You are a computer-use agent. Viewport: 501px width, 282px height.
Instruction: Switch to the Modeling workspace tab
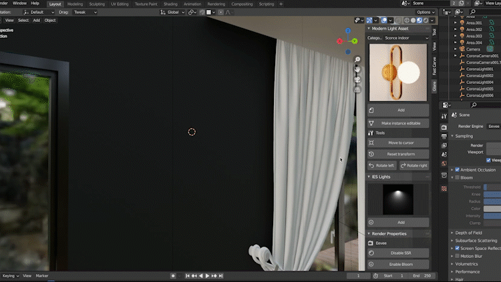click(x=75, y=4)
